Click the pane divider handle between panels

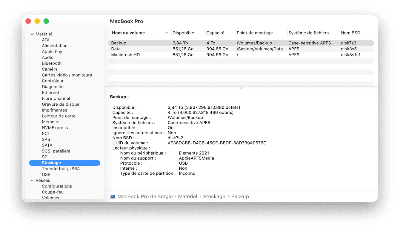pos(241,88)
